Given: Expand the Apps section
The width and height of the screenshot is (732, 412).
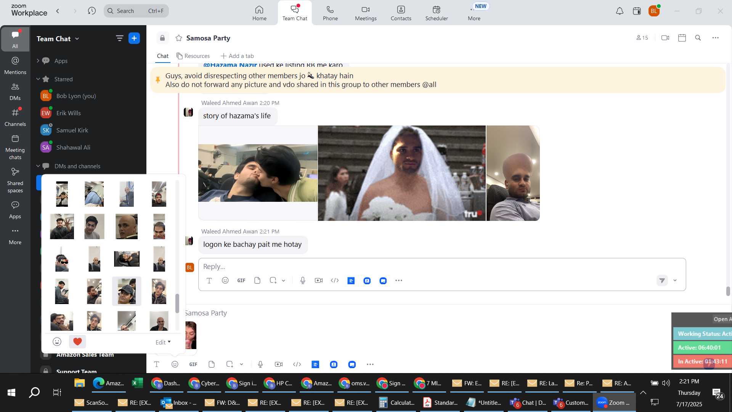Looking at the screenshot, I should (38, 61).
